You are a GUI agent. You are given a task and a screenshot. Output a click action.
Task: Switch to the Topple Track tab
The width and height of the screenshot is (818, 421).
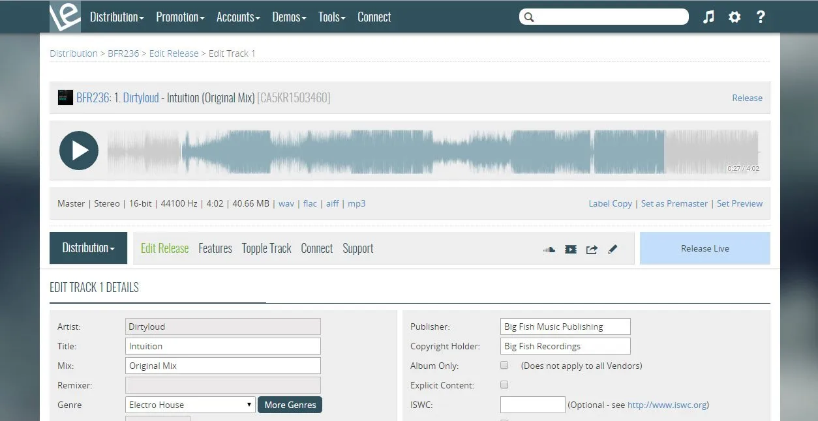click(266, 248)
